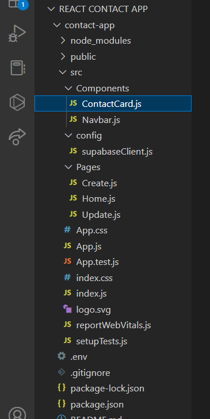Image resolution: width=210 pixels, height=419 pixels.
Task: Open Home.js in Pages
Action: point(99,199)
